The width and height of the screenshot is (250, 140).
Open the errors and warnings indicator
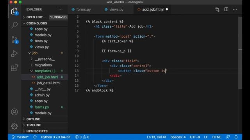tap(82, 137)
